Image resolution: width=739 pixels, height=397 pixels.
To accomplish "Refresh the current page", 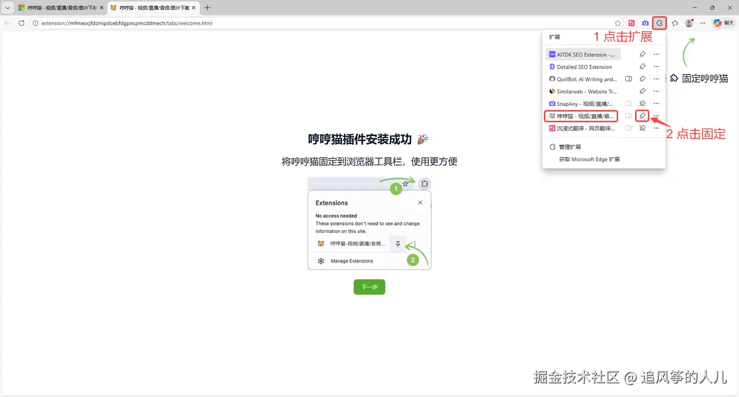I will (x=21, y=23).
